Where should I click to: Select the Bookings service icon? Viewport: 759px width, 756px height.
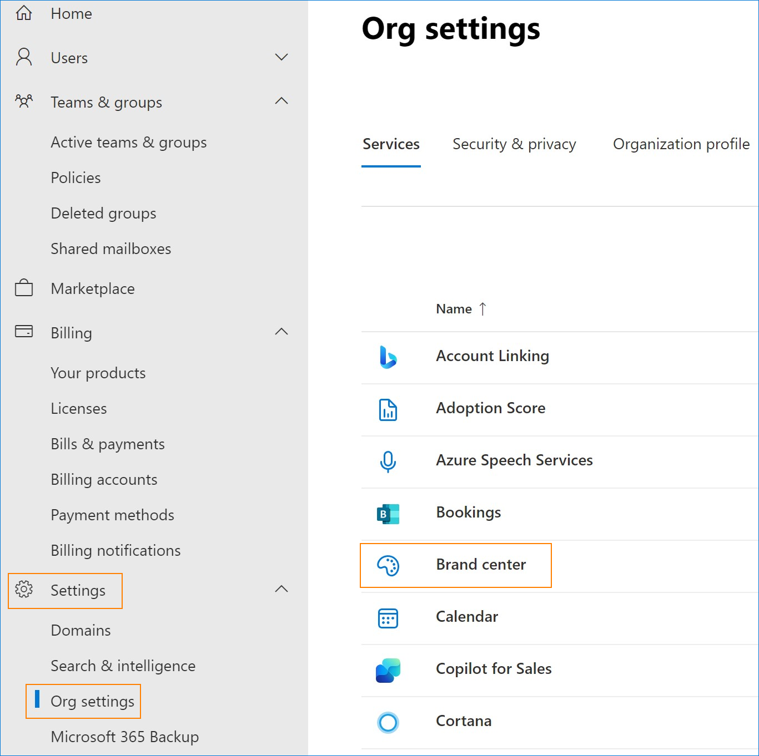pos(388,515)
